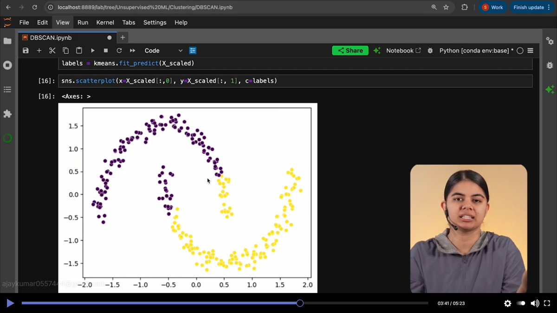Image resolution: width=557 pixels, height=313 pixels.
Task: Restart the kernel with circular arrow
Action: pos(119,51)
